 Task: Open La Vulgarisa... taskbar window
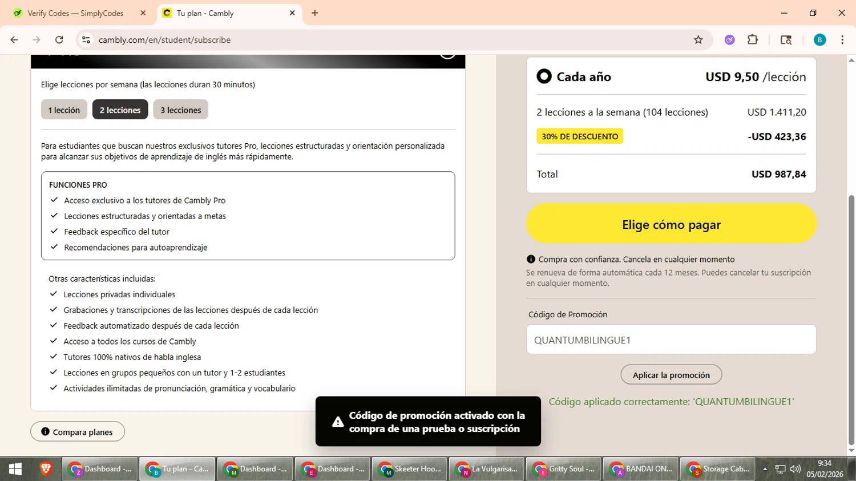[487, 469]
